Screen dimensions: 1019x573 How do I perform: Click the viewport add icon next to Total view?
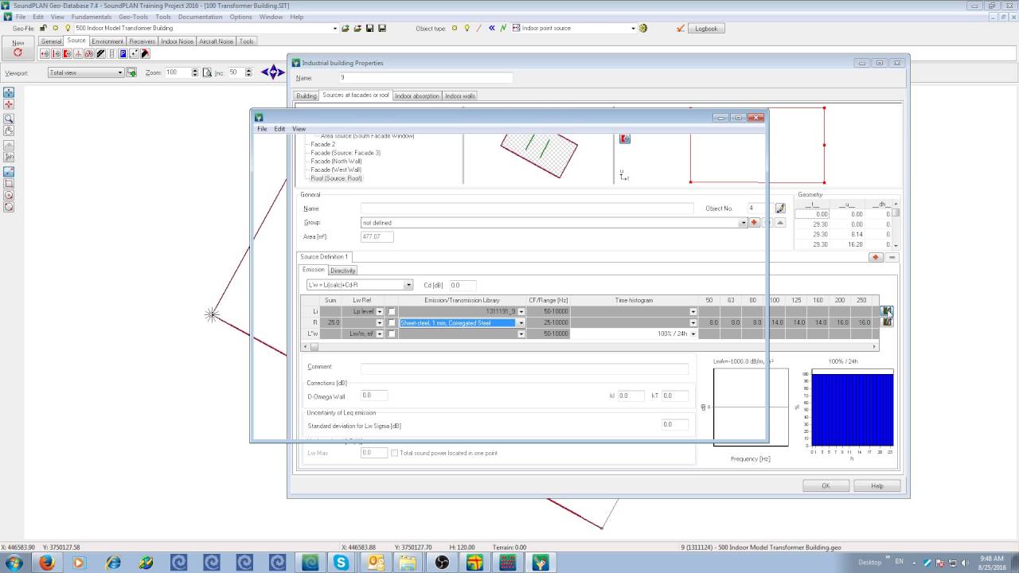point(131,72)
